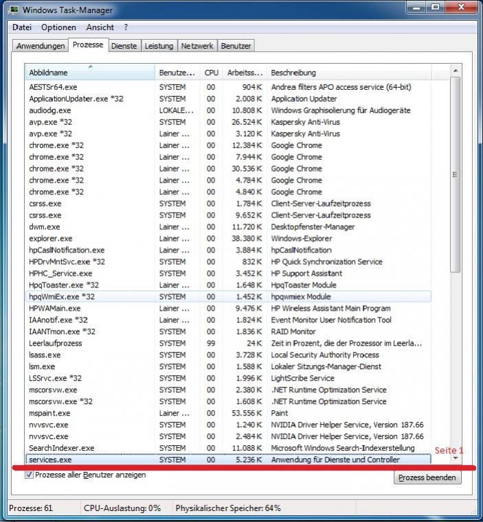This screenshot has height=522, width=483.
Task: Select chrome.exe *32 using 12.384 K
Action: (x=228, y=145)
